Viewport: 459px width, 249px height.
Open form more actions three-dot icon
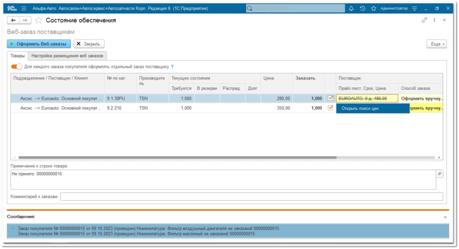tap(435, 20)
